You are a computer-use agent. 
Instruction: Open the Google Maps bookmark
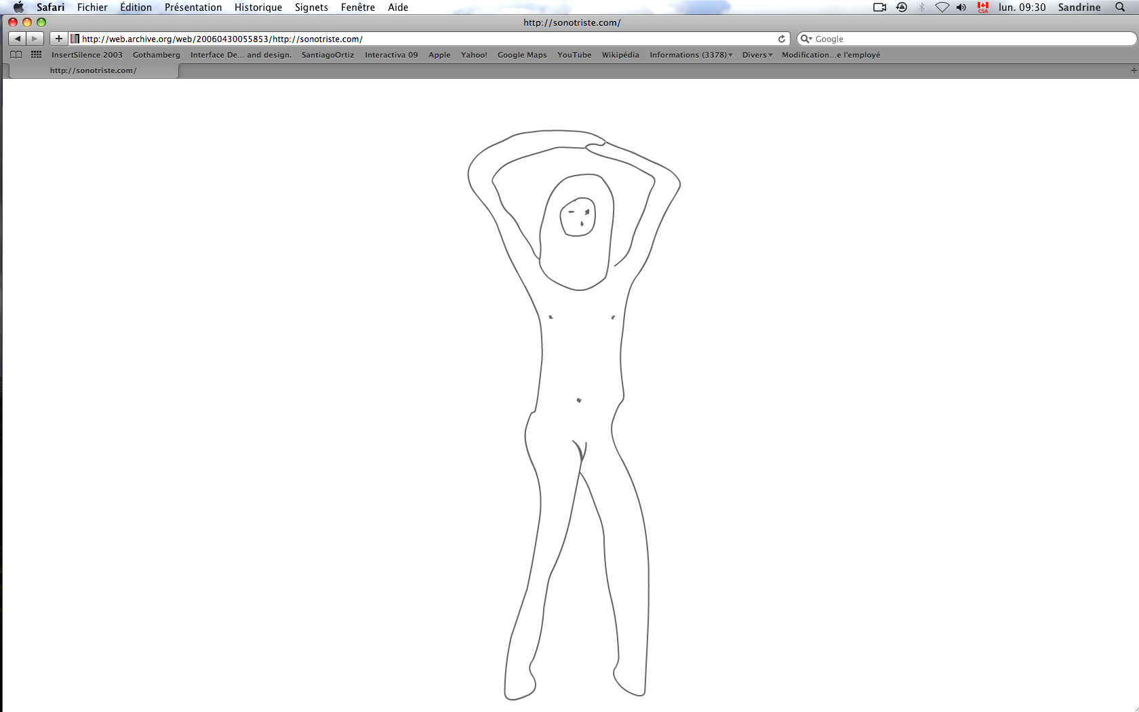point(522,55)
